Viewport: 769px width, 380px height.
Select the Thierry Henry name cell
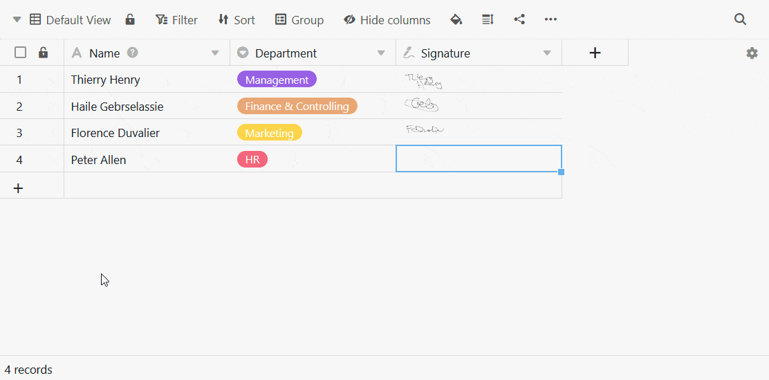tap(147, 80)
